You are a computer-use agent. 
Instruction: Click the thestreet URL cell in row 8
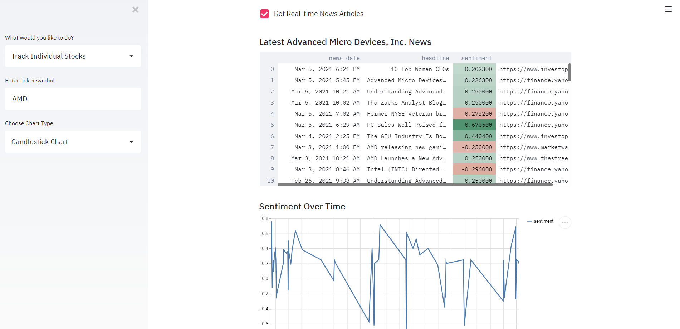(532, 158)
